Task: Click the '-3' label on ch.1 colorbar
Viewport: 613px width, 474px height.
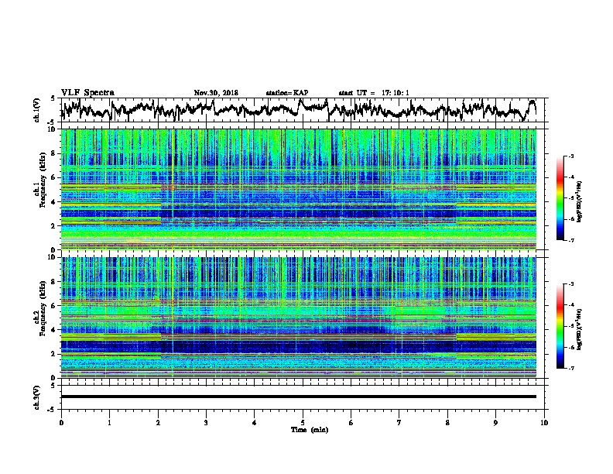Action: (x=570, y=156)
